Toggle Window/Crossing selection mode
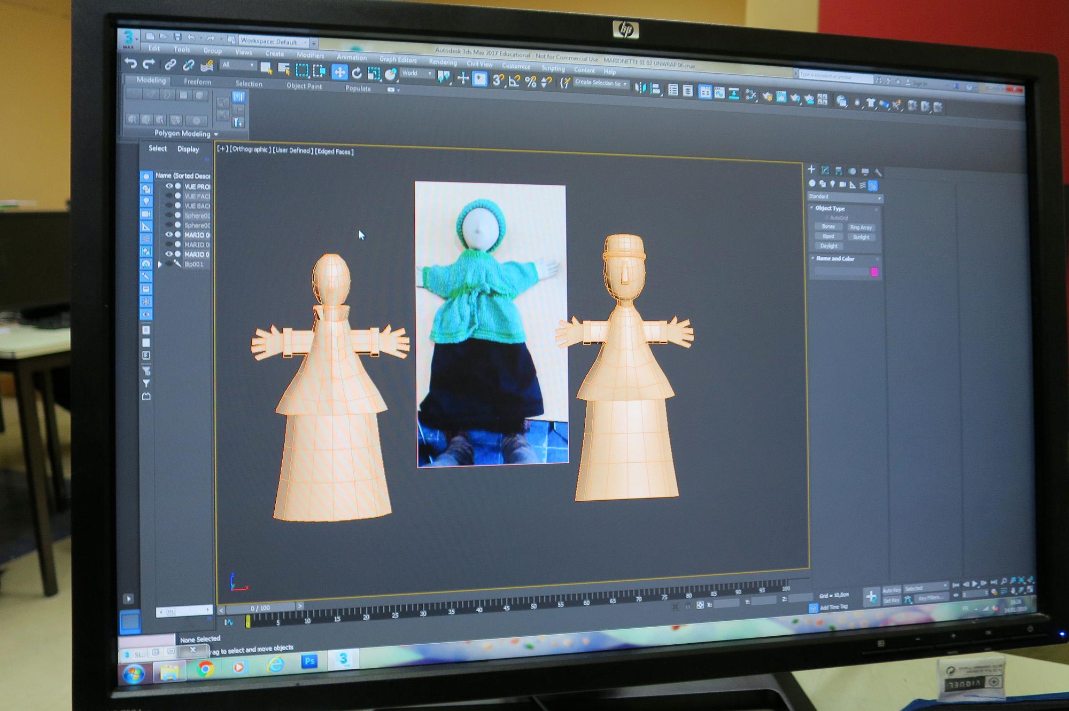This screenshot has width=1069, height=711. (x=320, y=70)
